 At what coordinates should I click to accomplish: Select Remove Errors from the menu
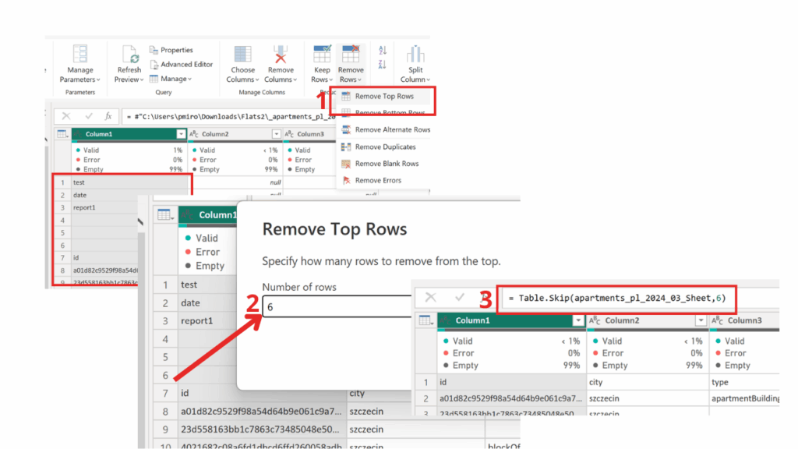pyautogui.click(x=378, y=181)
